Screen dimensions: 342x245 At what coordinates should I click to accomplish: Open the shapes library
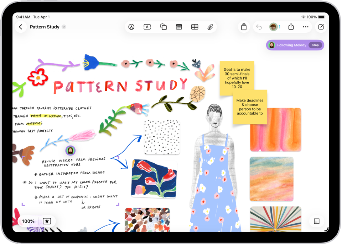pyautogui.click(x=163, y=27)
